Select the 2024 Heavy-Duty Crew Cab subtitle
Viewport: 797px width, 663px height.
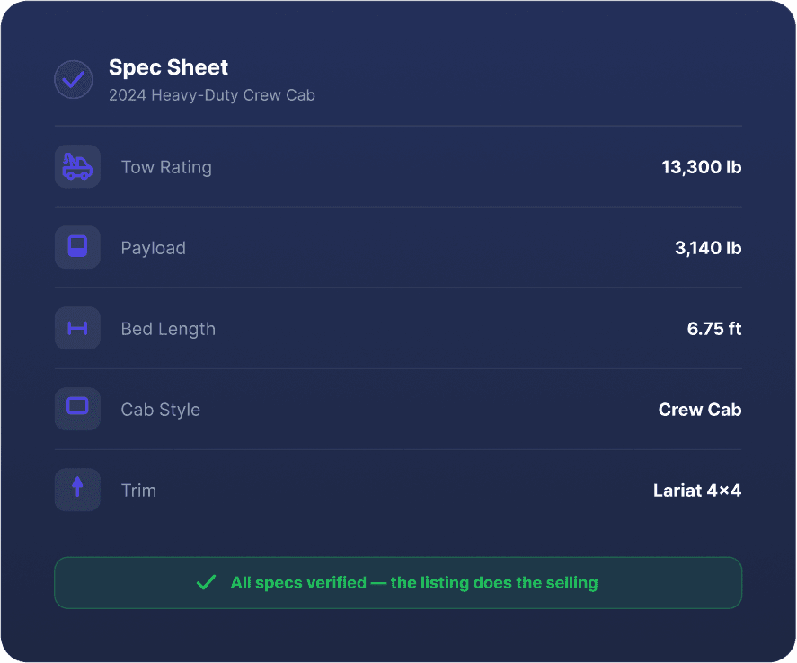point(212,95)
